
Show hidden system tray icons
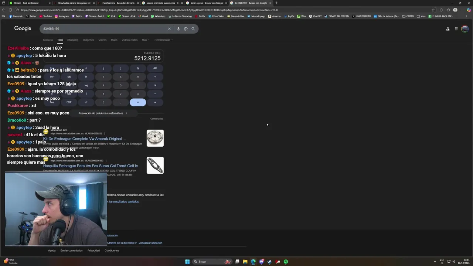click(x=435, y=262)
